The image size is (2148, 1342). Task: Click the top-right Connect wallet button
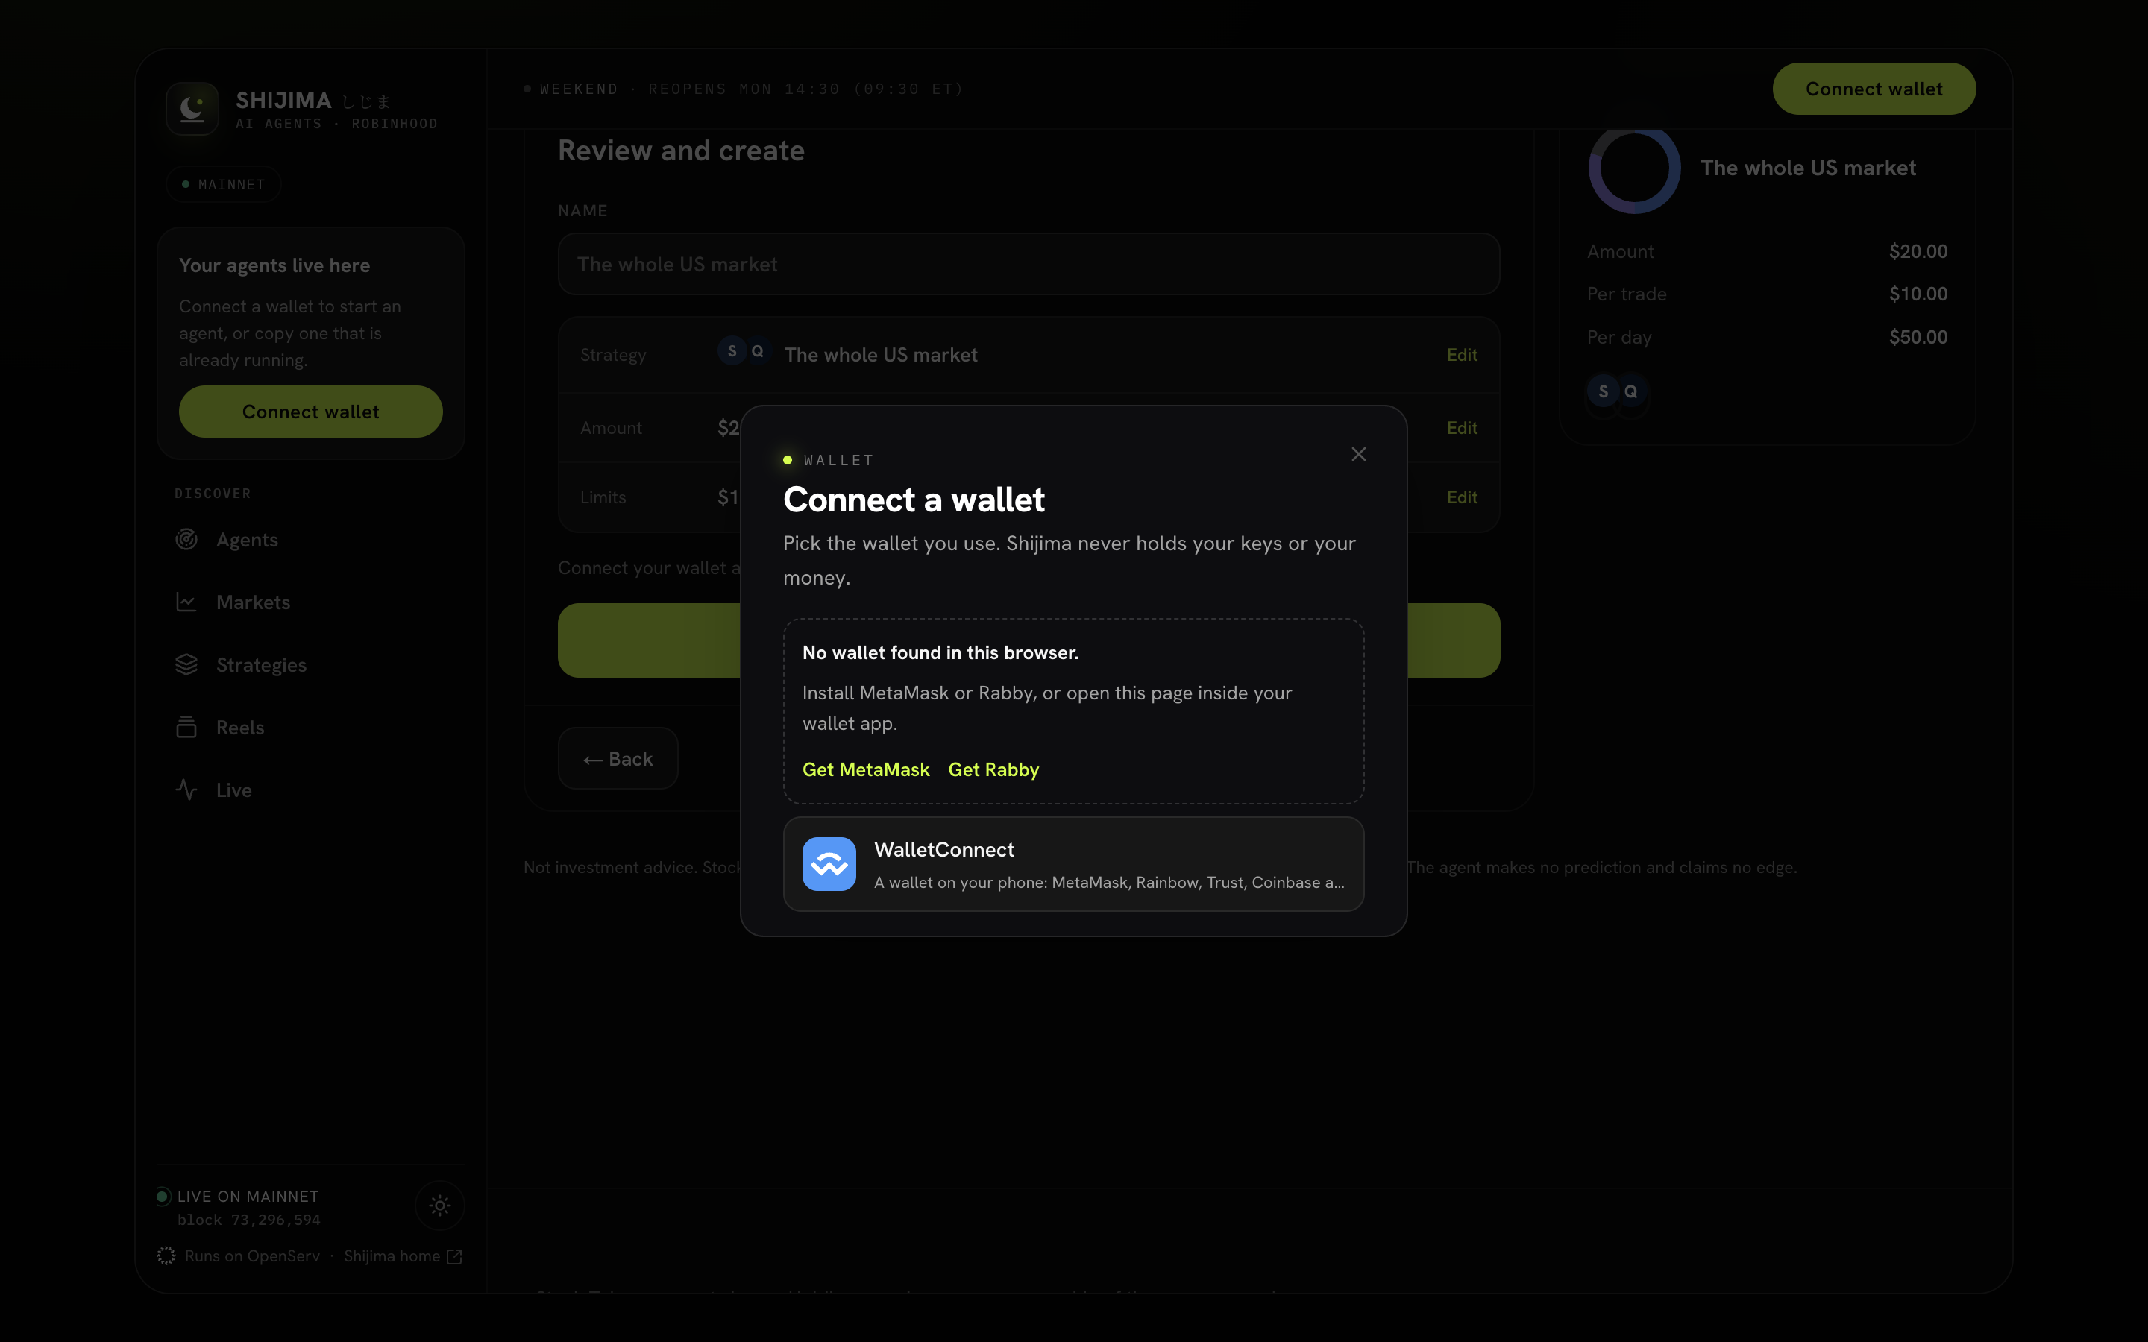pyautogui.click(x=1874, y=89)
